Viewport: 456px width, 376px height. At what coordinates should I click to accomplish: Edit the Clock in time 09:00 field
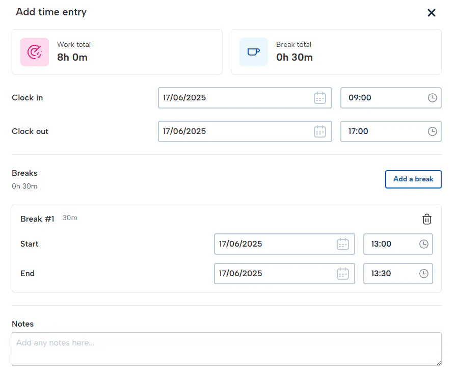(x=382, y=98)
